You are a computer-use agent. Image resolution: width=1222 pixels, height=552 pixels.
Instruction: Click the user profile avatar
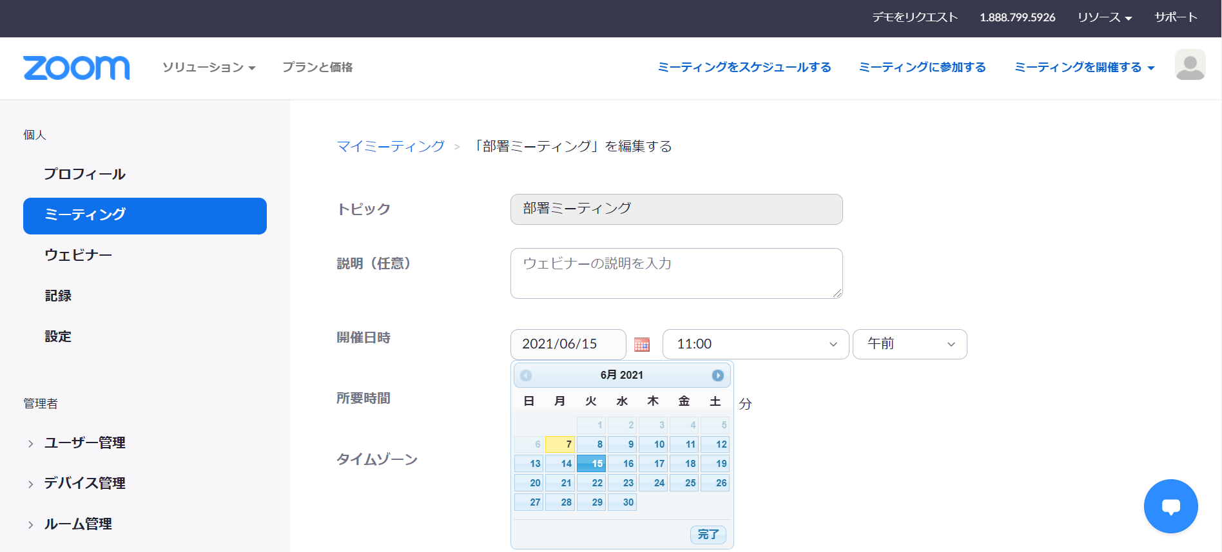[x=1190, y=65]
